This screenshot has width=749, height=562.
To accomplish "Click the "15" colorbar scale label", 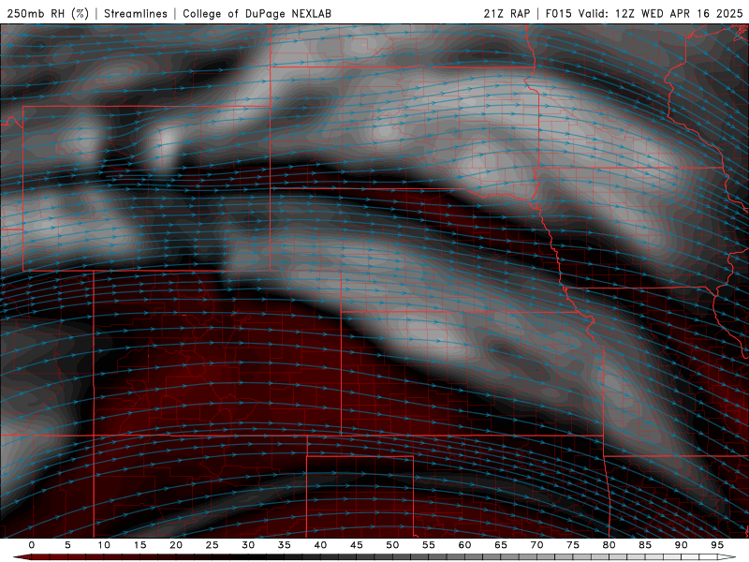I will click(x=140, y=545).
